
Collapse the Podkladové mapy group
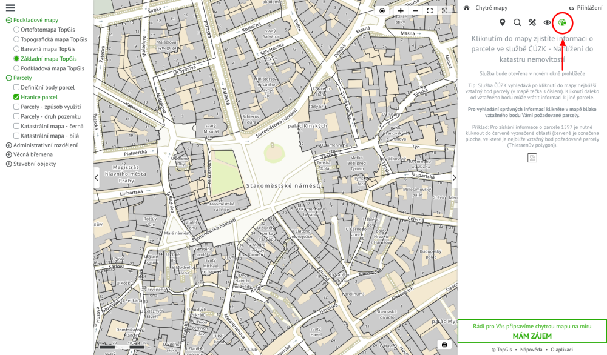(9, 20)
